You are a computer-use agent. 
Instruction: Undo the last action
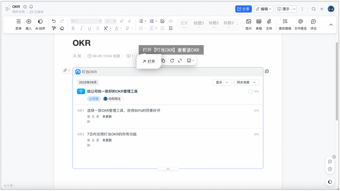coord(54,21)
